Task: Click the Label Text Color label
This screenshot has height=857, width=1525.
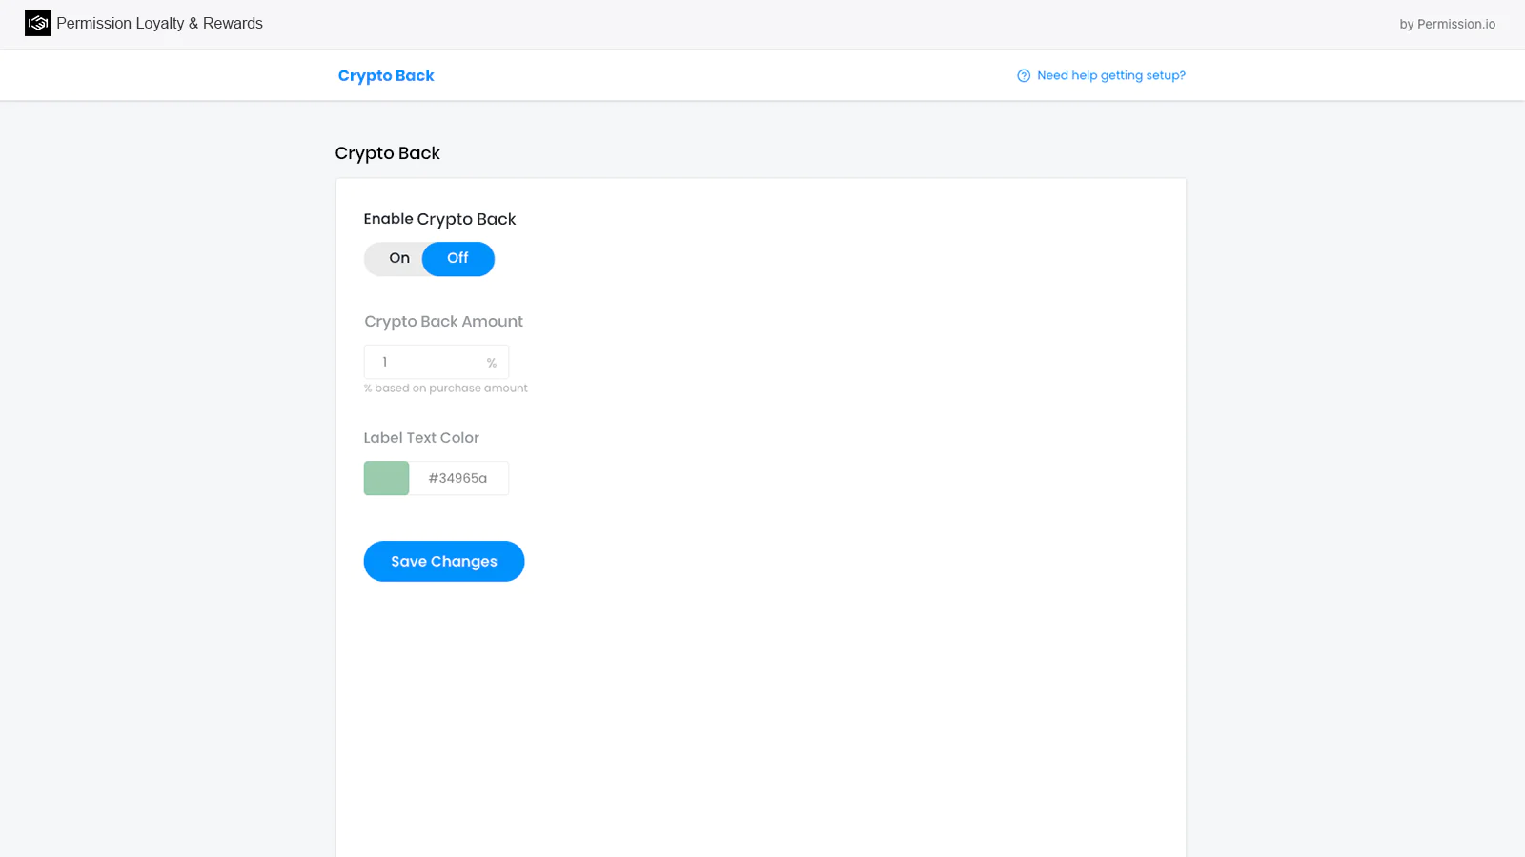Action: pyautogui.click(x=421, y=438)
